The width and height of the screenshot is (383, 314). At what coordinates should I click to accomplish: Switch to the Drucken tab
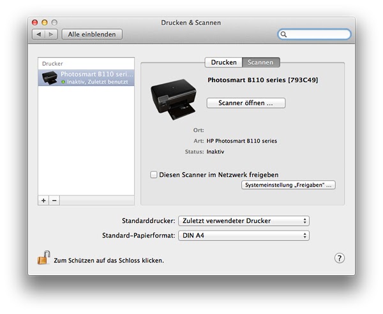coord(223,62)
